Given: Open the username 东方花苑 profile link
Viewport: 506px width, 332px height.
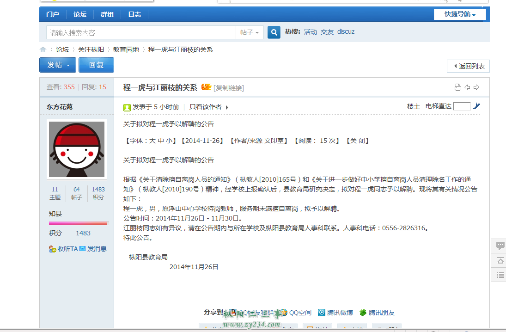Looking at the screenshot, I should [x=59, y=107].
